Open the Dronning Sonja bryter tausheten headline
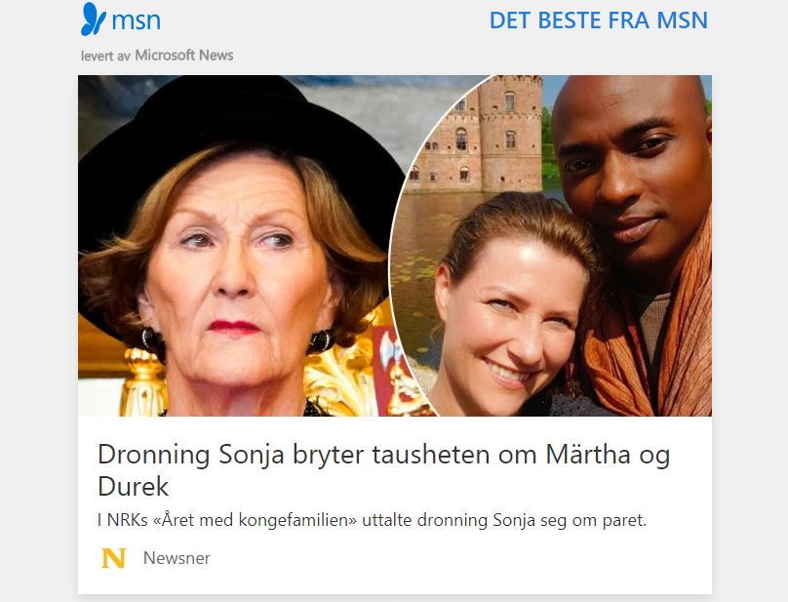The height and width of the screenshot is (602, 788). point(384,469)
